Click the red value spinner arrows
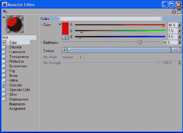The width and height of the screenshot is (183, 133). pos(179,25)
